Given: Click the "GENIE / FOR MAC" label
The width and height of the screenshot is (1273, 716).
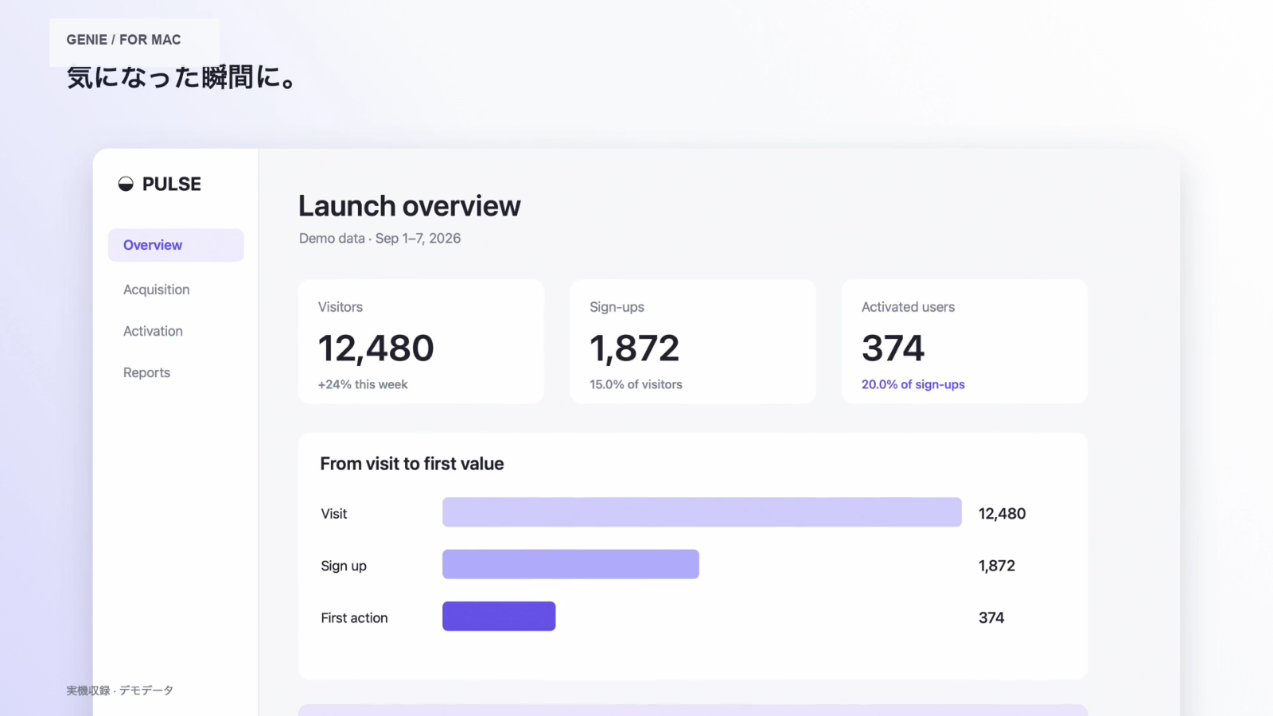Looking at the screenshot, I should 123,40.
